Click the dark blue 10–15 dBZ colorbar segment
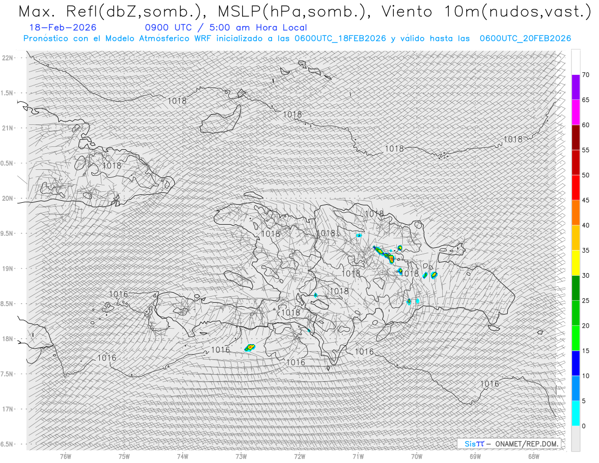 pyautogui.click(x=576, y=364)
